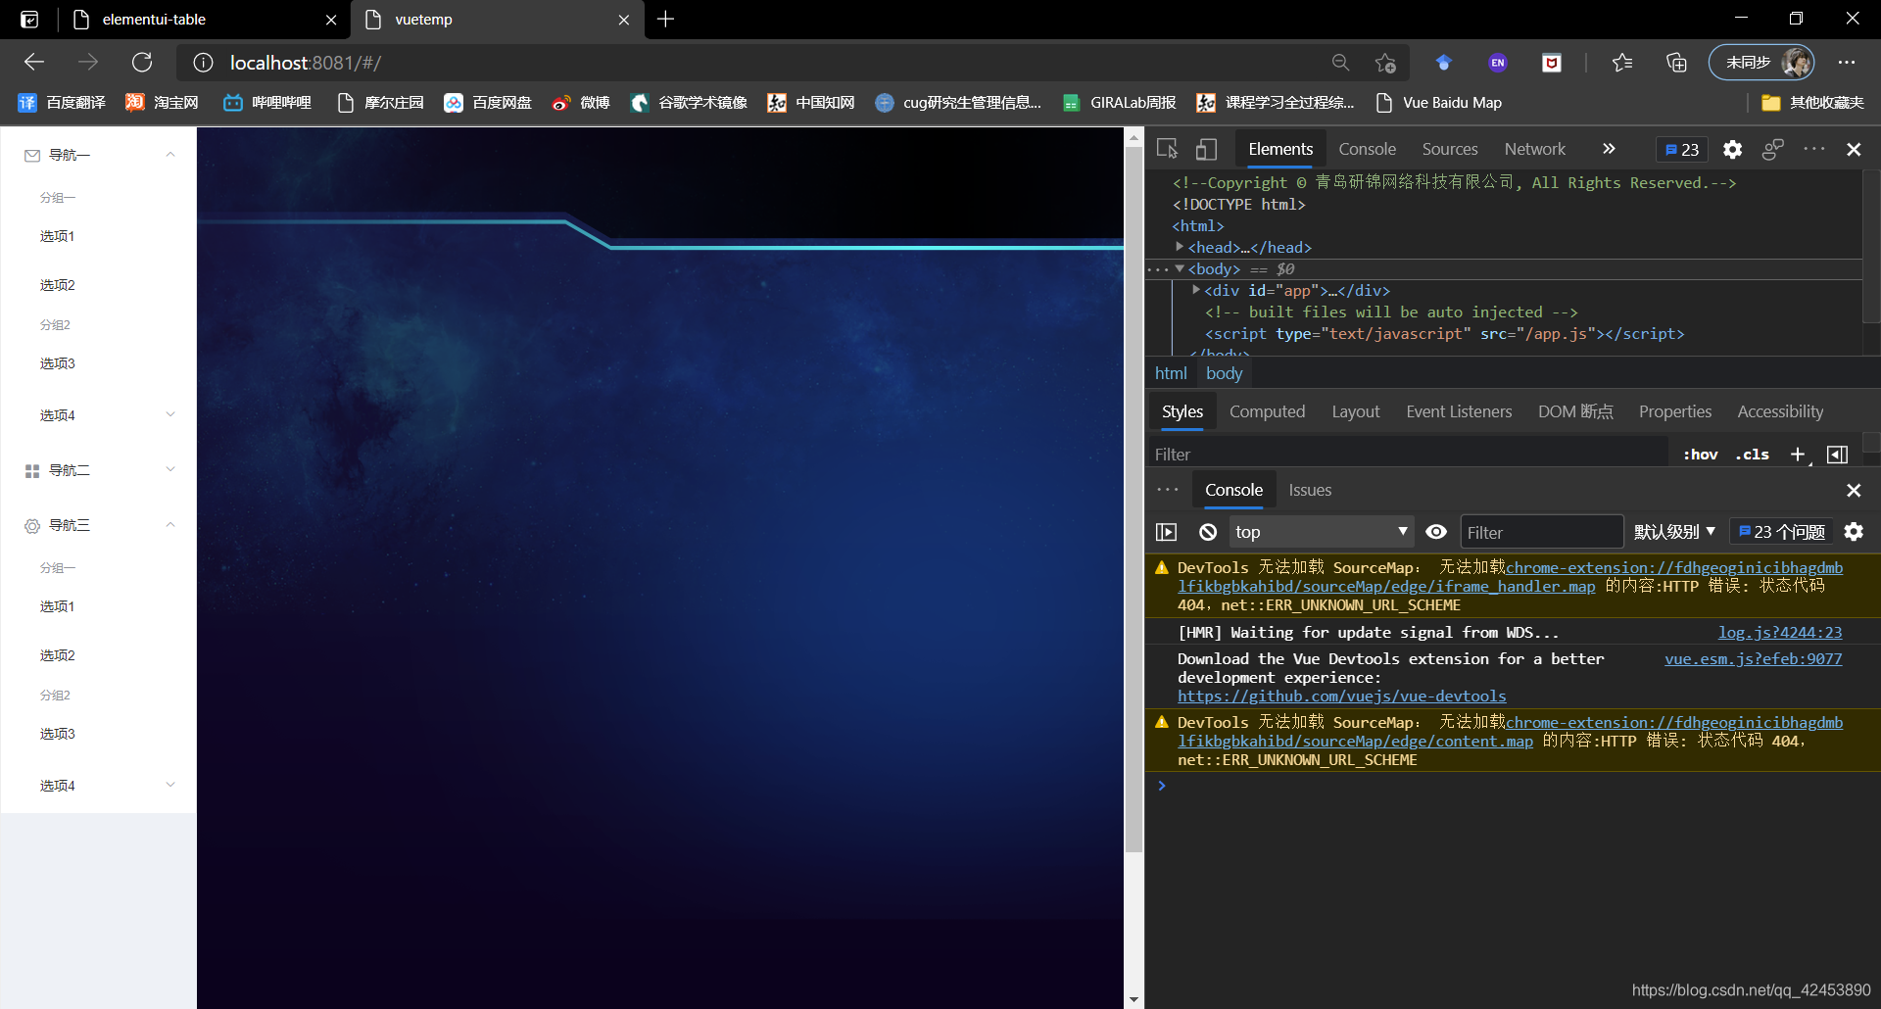1881x1009 pixels.
Task: Select the Layout tab
Action: 1355,411
